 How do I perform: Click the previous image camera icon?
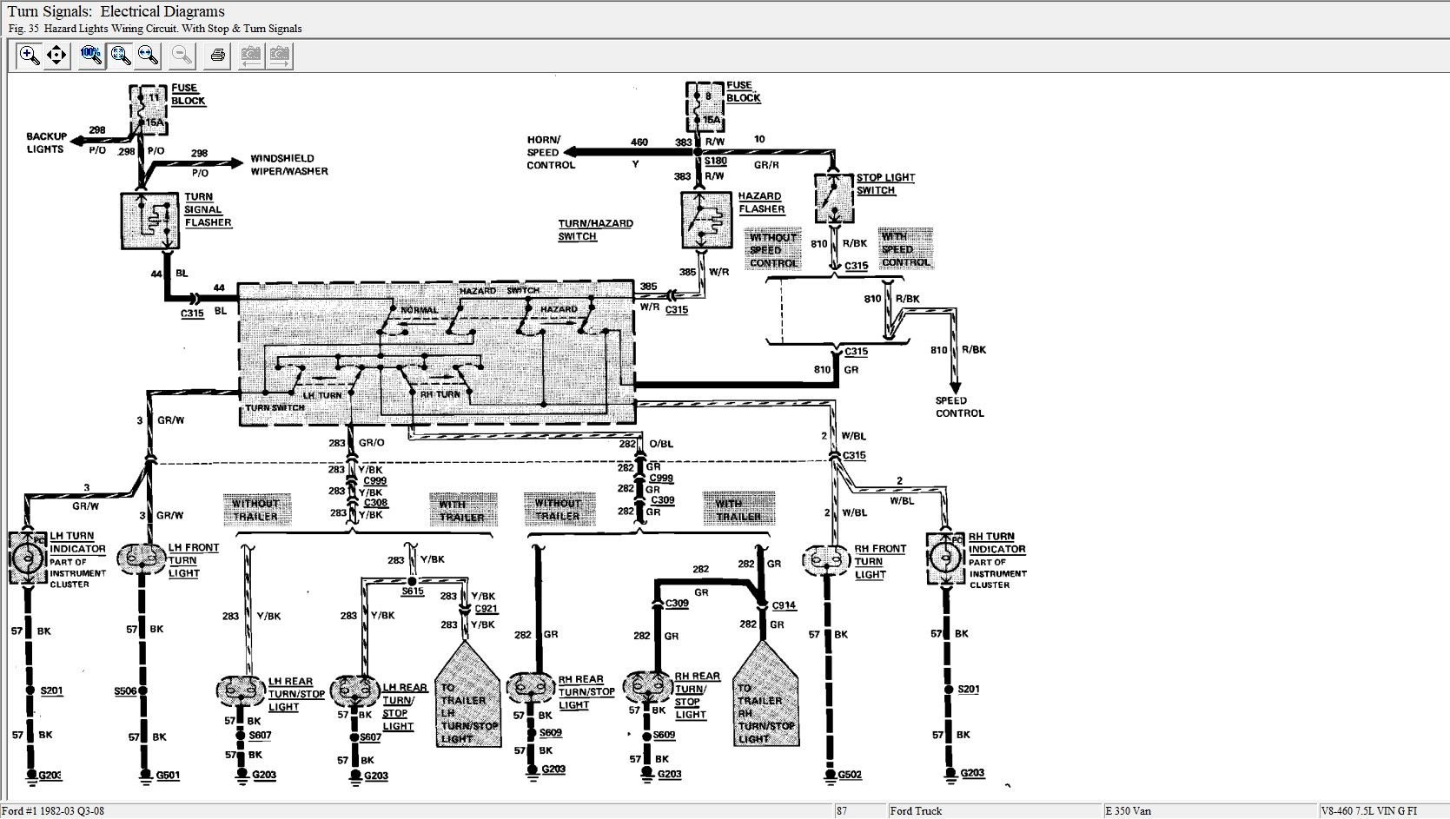tap(251, 56)
